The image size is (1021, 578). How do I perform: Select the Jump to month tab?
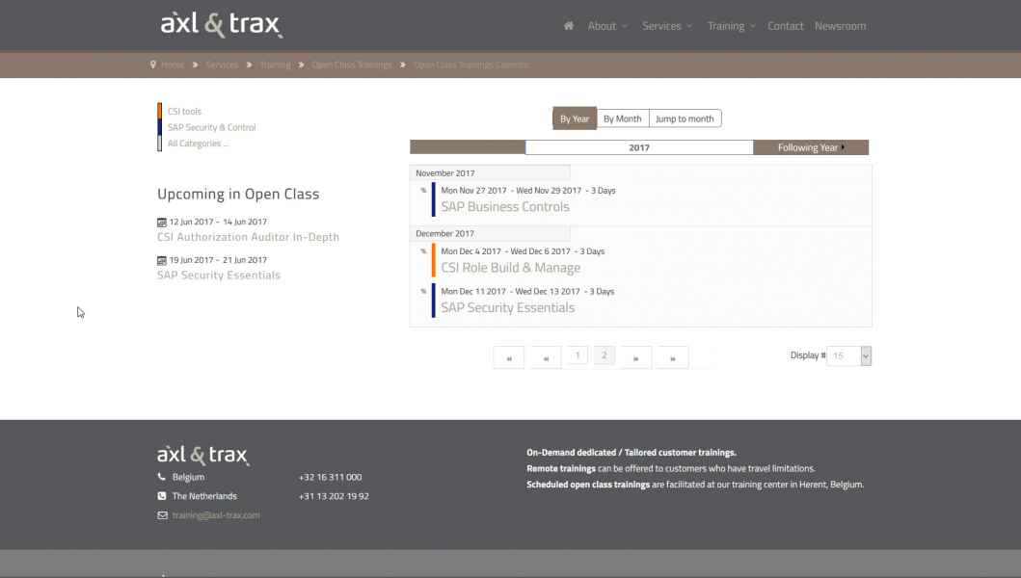[685, 118]
